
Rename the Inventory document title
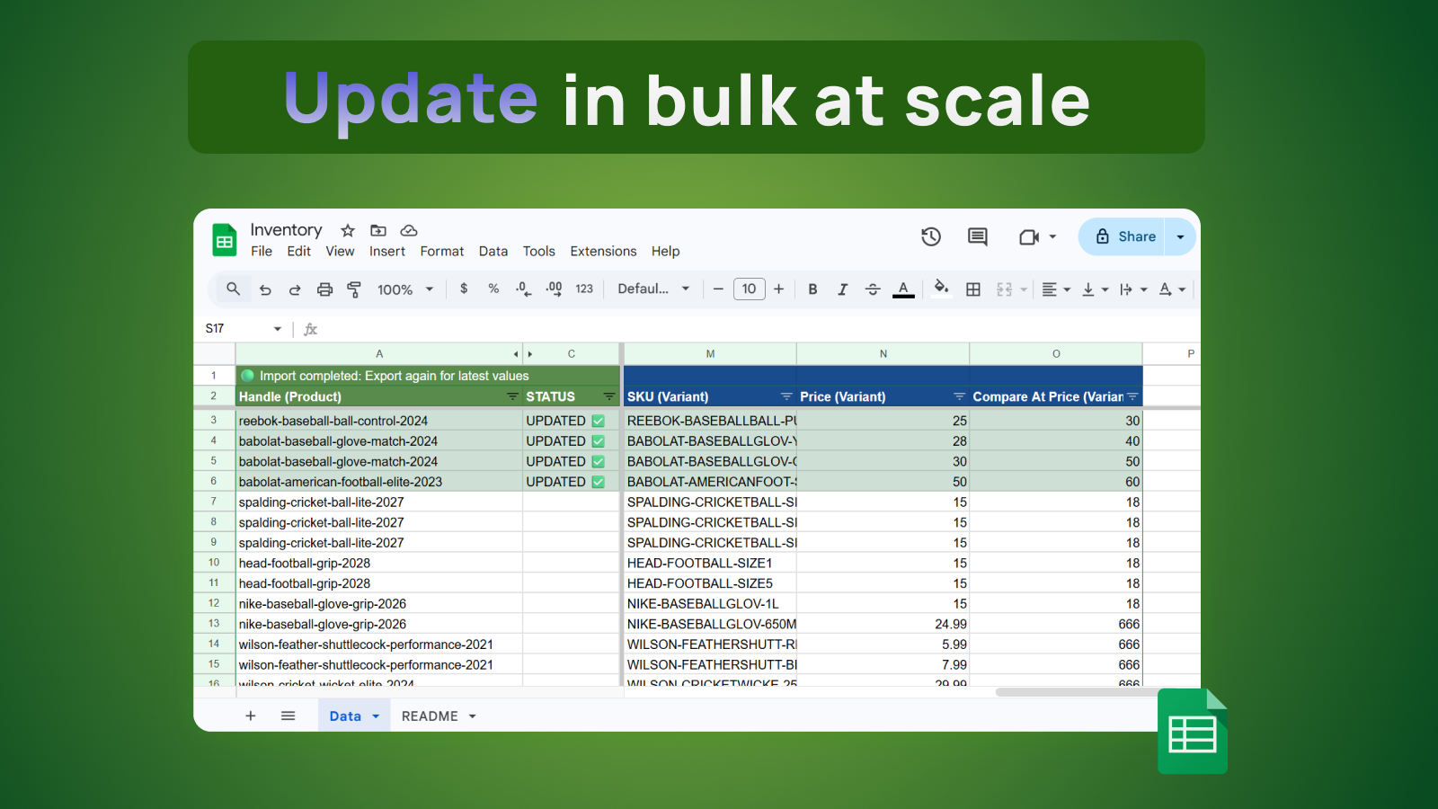coord(286,230)
